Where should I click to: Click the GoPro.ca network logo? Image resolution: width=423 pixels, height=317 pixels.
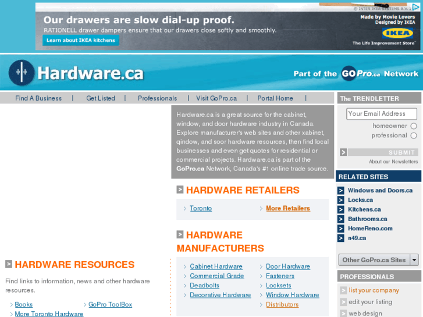tap(361, 73)
